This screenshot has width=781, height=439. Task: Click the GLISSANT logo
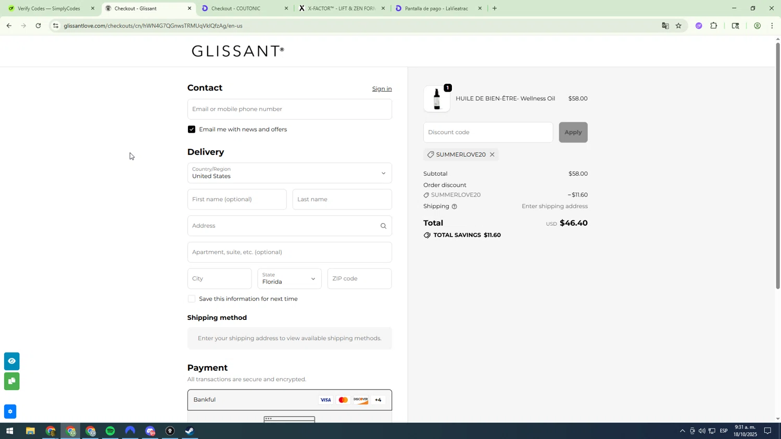click(237, 51)
